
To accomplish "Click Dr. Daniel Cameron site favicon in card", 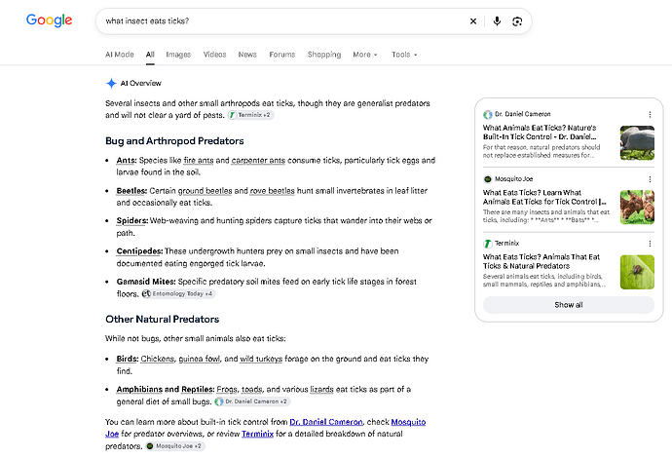I will pyautogui.click(x=487, y=115).
